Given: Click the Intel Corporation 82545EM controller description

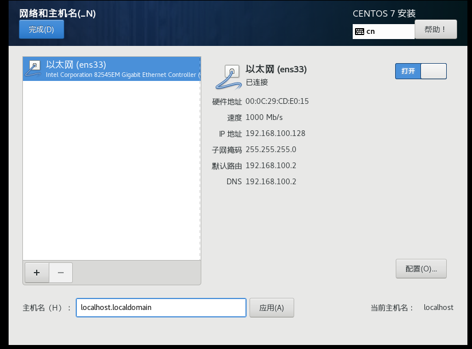Looking at the screenshot, I should (123, 75).
